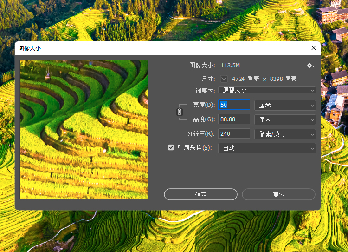The height and width of the screenshot is (252, 348).
Task: Toggle the constrain proportions chain link icon
Action: pos(180,112)
